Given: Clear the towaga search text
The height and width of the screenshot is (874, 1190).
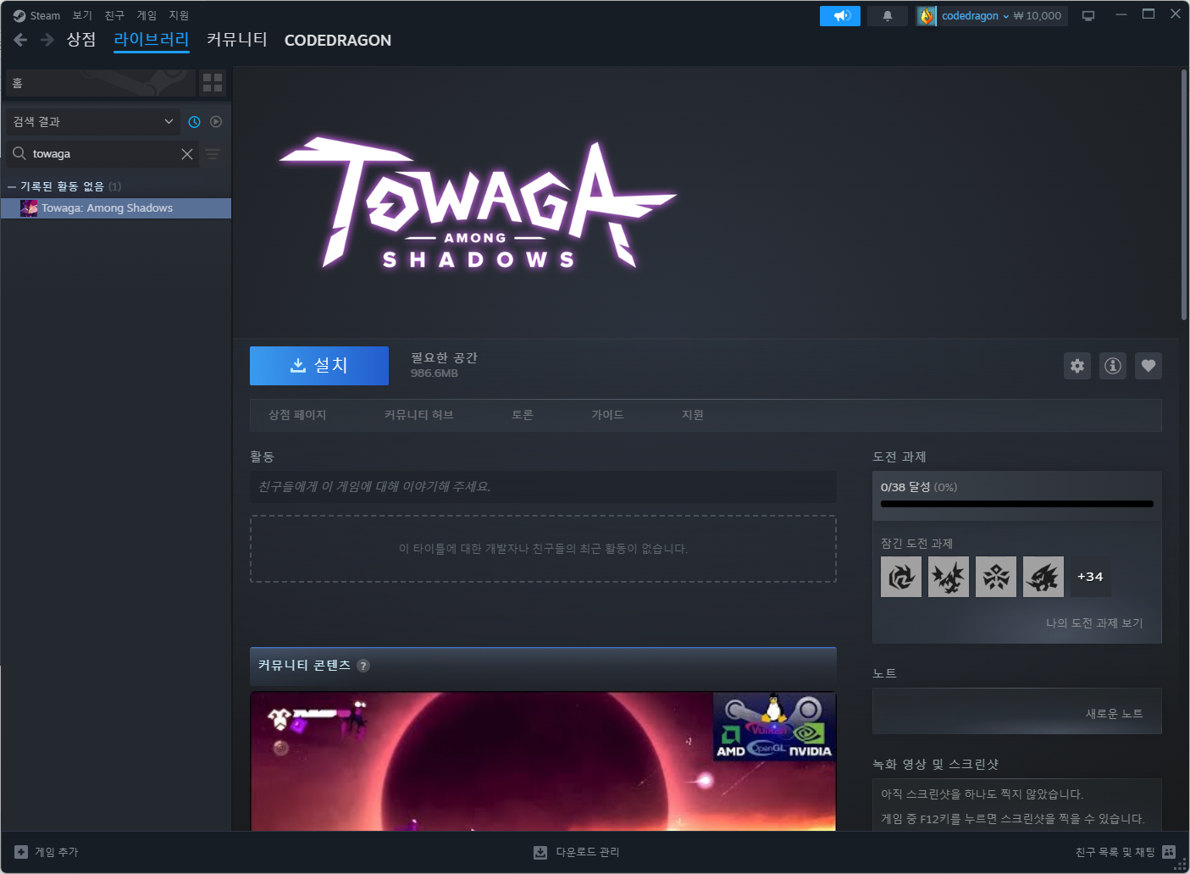Looking at the screenshot, I should [187, 154].
